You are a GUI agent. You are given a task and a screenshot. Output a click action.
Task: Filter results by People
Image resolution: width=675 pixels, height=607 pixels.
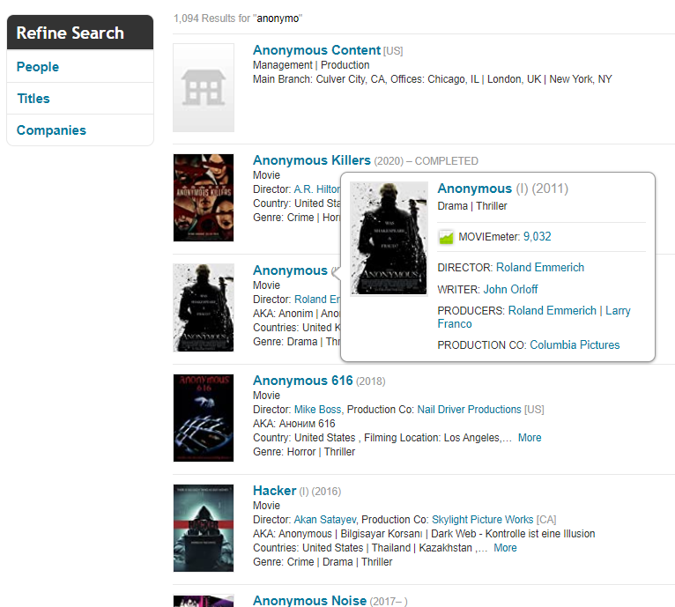pos(38,67)
